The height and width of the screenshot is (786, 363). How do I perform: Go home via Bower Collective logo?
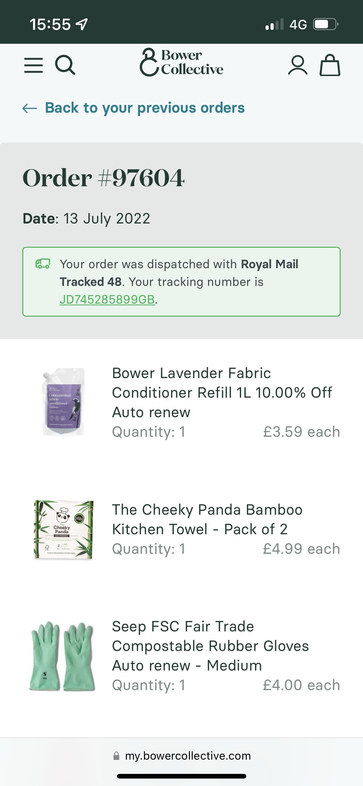(x=181, y=62)
